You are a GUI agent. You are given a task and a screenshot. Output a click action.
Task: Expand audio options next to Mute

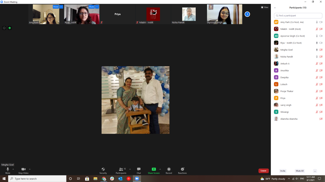13,169
